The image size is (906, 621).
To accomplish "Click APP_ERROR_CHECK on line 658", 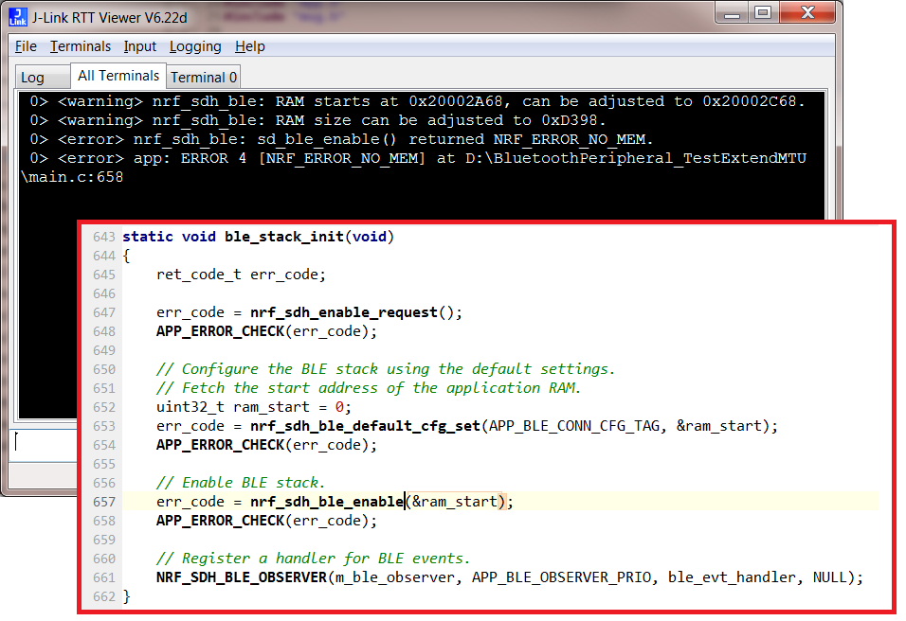I will click(x=220, y=521).
